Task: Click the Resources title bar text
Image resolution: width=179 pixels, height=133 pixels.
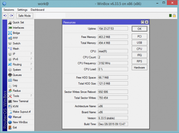Action: coord(69,22)
